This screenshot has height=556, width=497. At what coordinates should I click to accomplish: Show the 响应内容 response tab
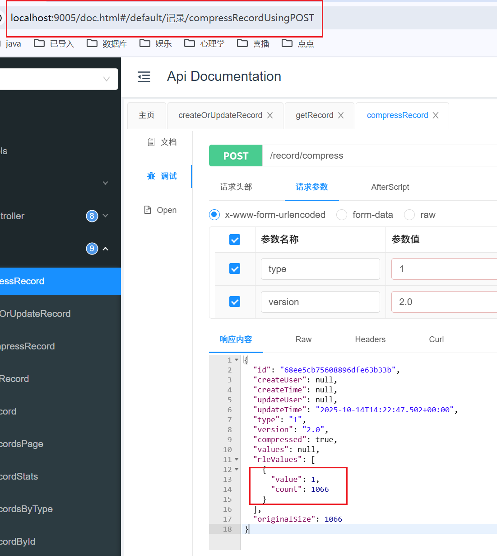click(x=236, y=339)
